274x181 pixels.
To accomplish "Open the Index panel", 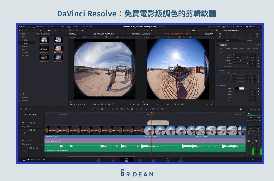I will (x=61, y=27).
